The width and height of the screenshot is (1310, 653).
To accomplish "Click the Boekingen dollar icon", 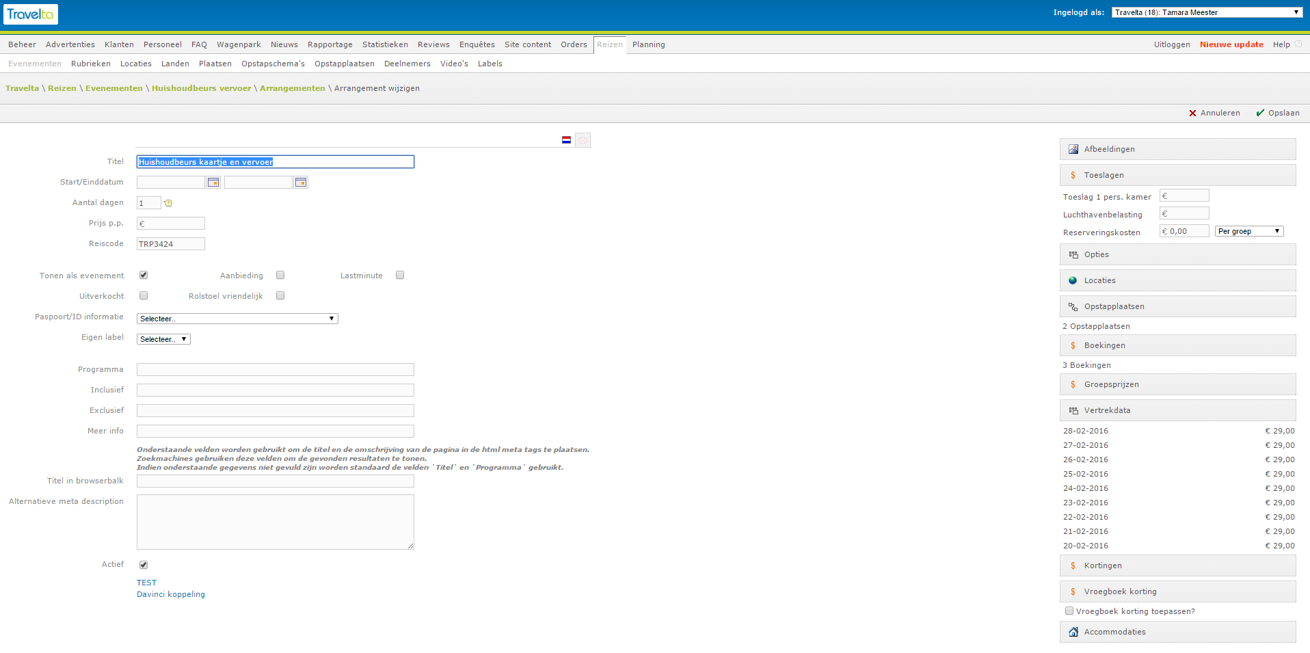I will 1073,346.
